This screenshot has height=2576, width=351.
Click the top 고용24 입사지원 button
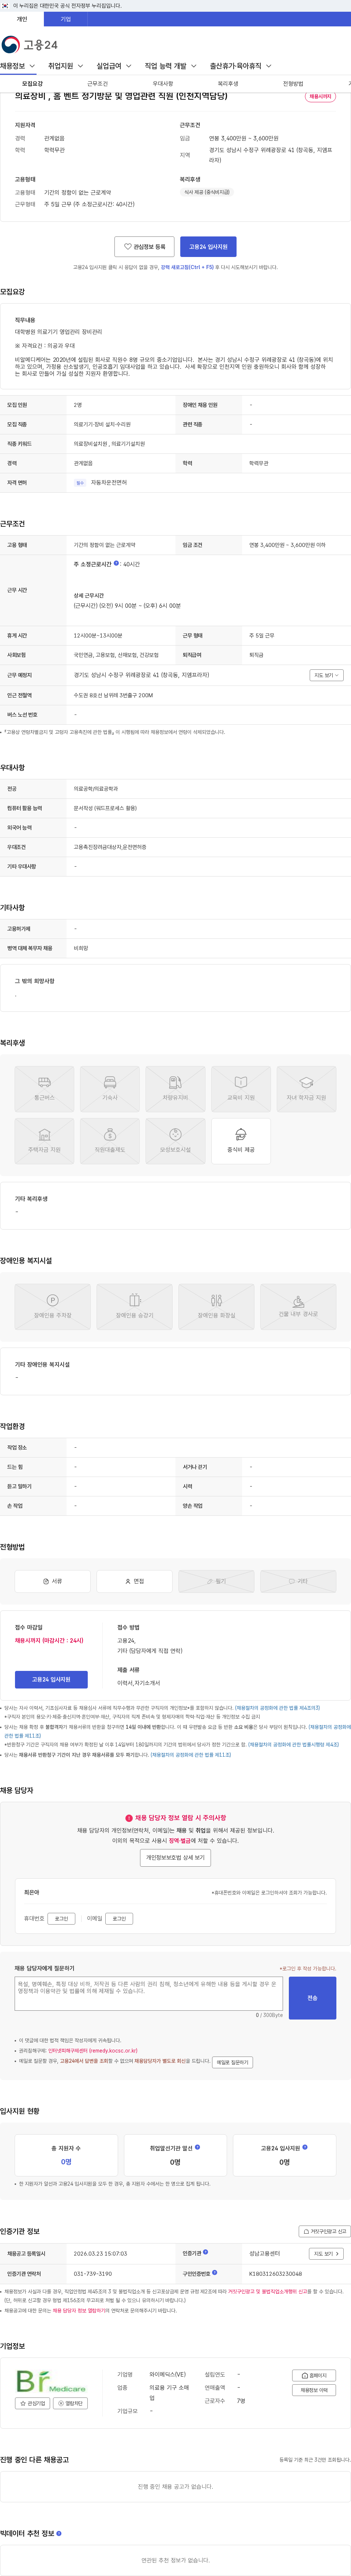click(208, 247)
